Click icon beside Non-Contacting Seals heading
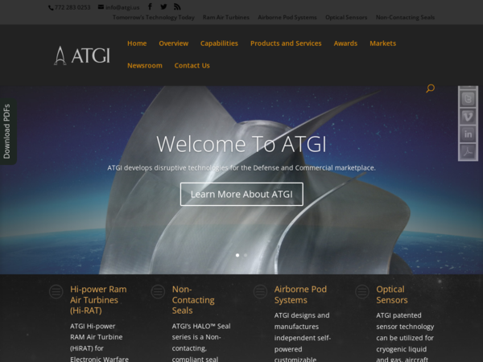The image size is (483, 362). coord(158,291)
